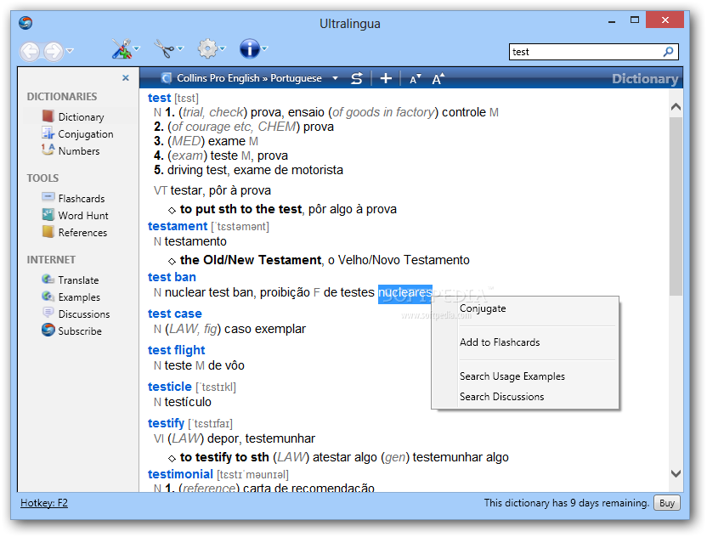Go back with the left arrow button
707x537 pixels.
[31, 51]
